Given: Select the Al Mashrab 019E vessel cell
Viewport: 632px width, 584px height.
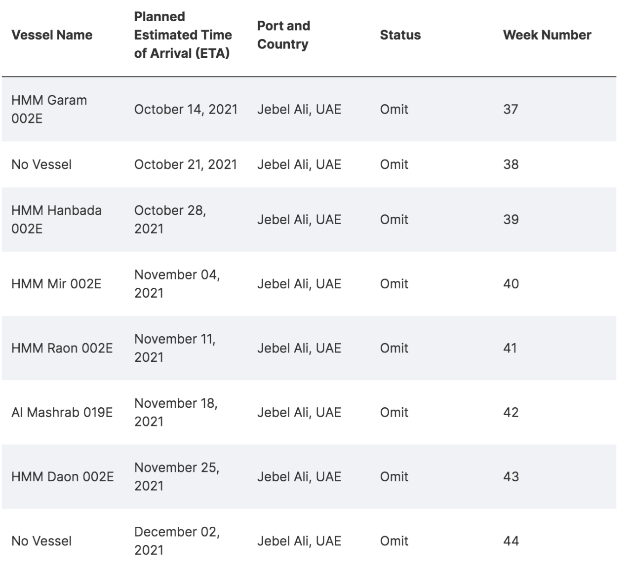Looking at the screenshot, I should coord(62,412).
